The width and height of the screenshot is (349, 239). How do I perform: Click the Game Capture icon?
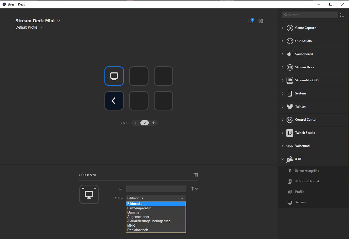[x=290, y=28]
